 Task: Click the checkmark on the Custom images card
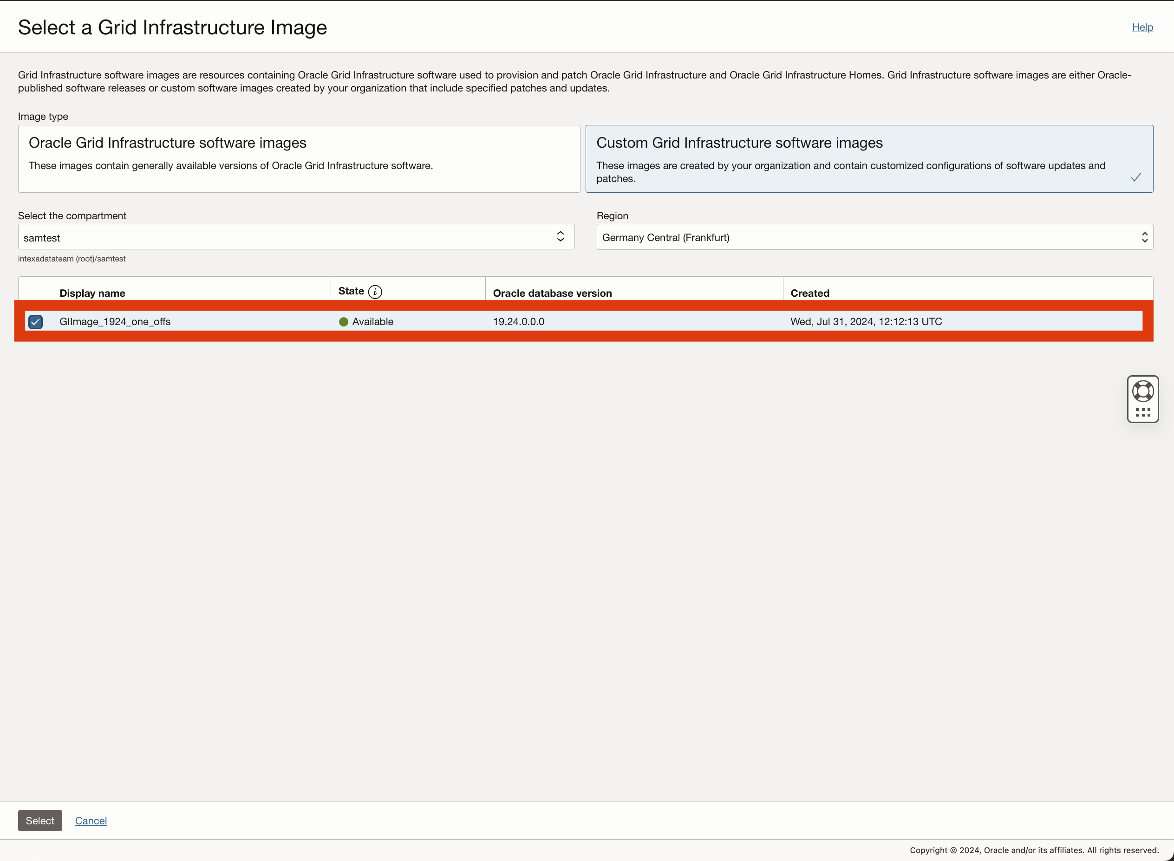click(1136, 177)
